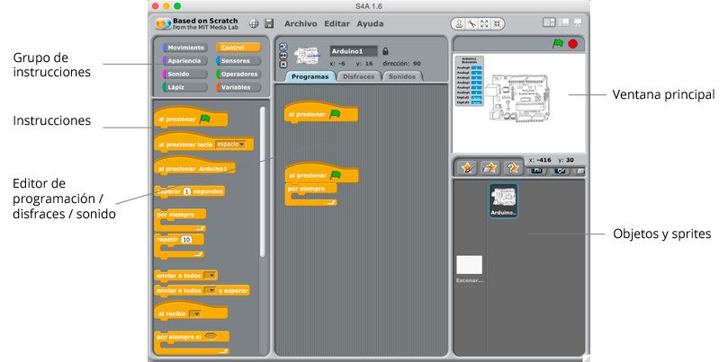Viewport: 728px width, 362px height.
Task: Click the repetir count value field
Action: coord(185,240)
